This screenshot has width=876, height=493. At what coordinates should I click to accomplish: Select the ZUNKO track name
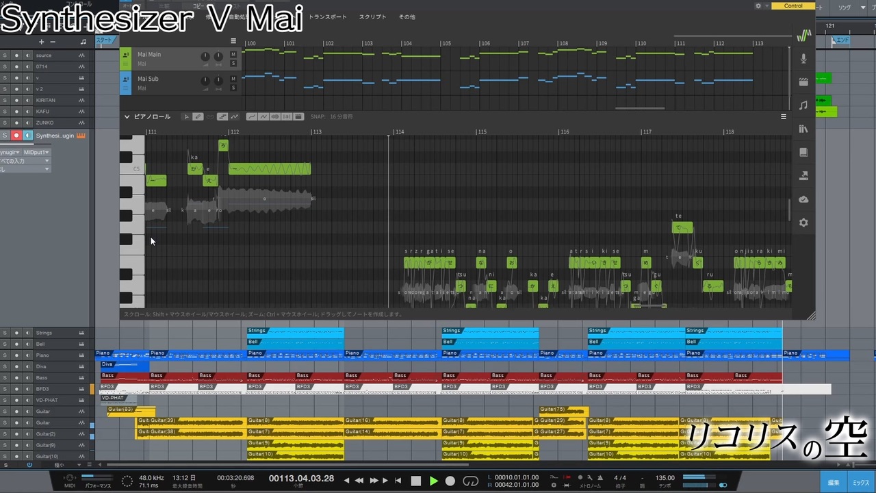(44, 123)
